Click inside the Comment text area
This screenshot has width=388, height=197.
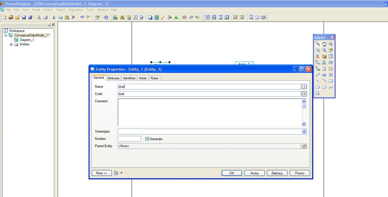click(x=210, y=113)
